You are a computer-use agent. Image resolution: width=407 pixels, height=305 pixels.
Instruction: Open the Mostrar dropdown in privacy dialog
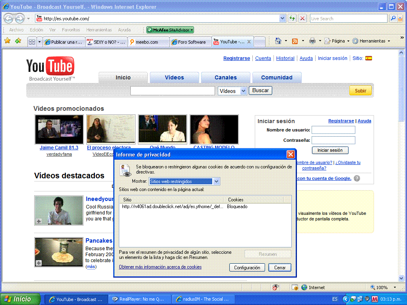coord(217,181)
